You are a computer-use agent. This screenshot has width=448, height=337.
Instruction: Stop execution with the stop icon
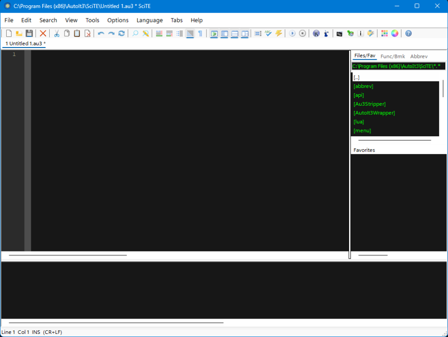click(302, 34)
